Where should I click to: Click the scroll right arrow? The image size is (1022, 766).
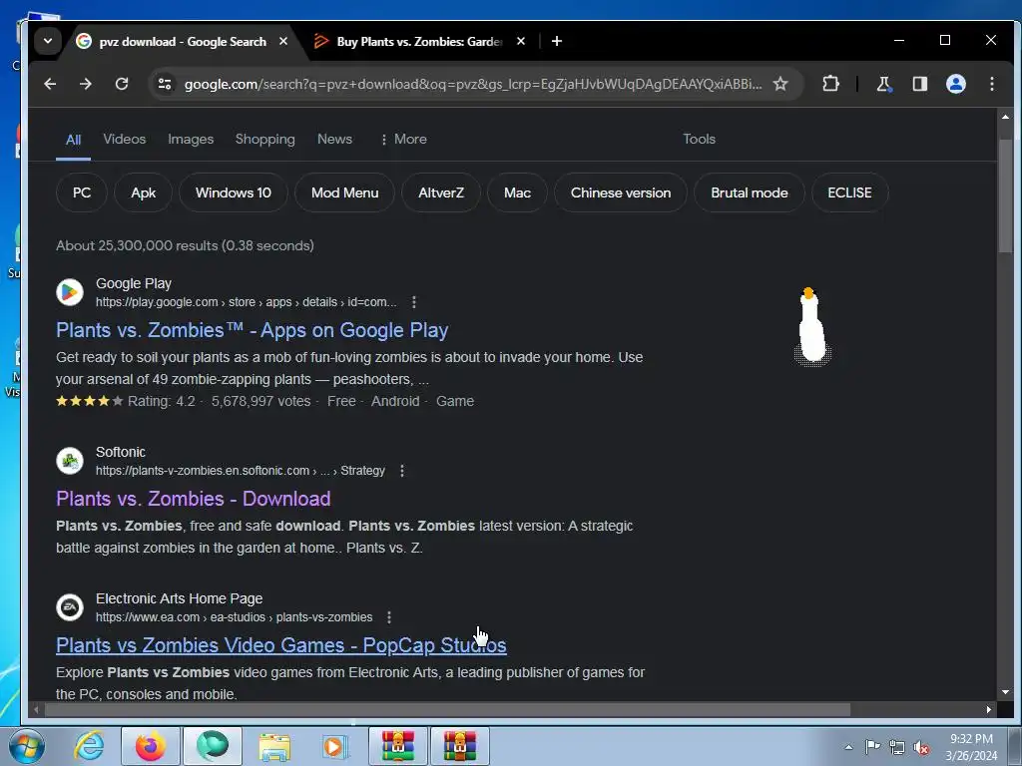989,710
